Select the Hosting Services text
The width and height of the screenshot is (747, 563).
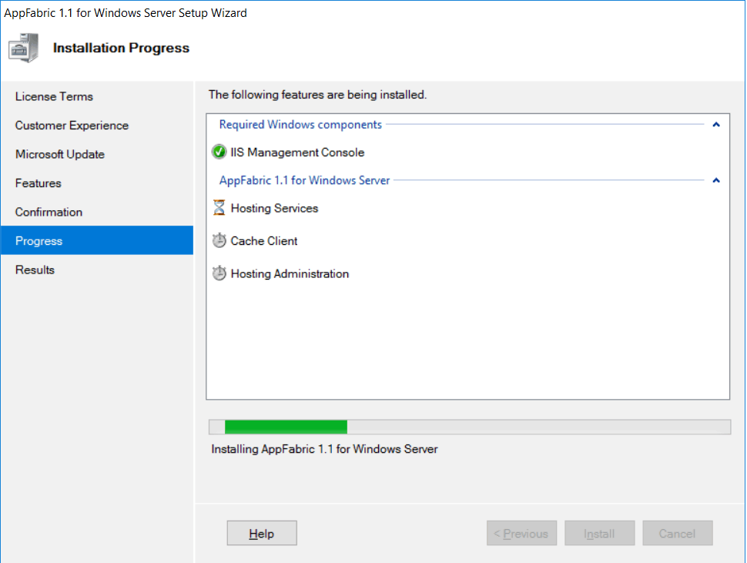coord(274,208)
